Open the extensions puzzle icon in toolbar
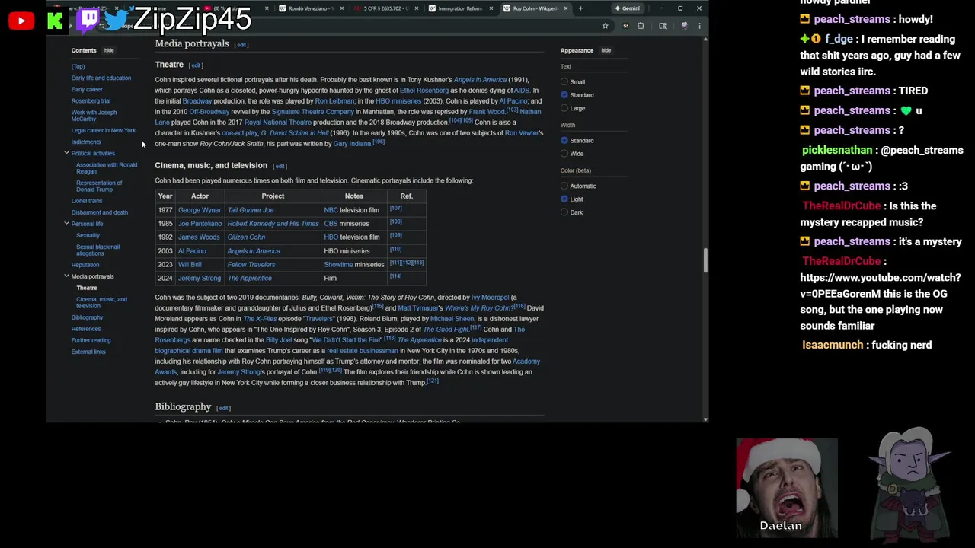This screenshot has height=548, width=975. pyautogui.click(x=641, y=26)
